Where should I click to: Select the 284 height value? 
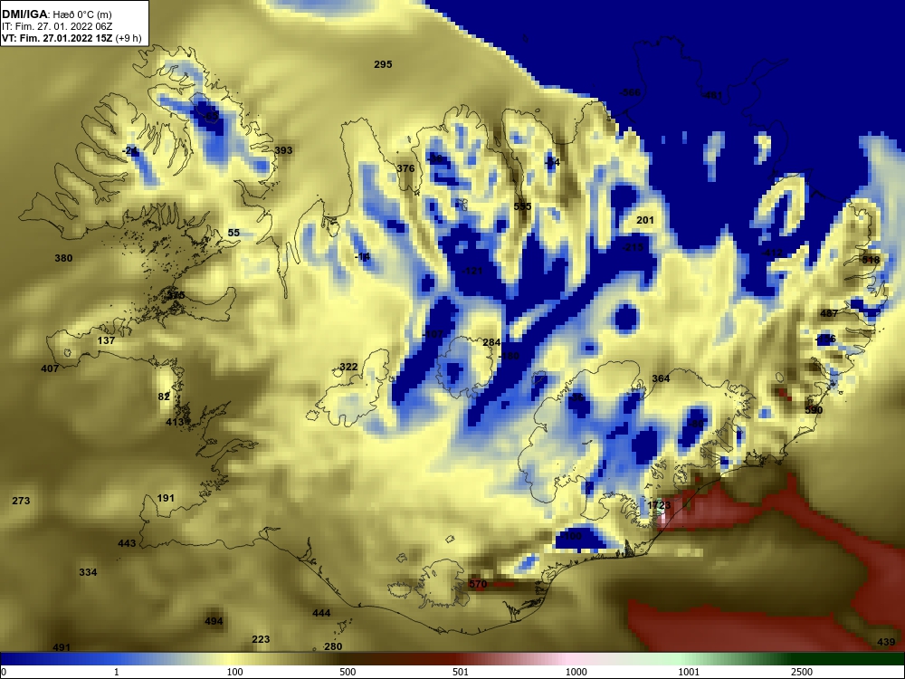pos(491,342)
